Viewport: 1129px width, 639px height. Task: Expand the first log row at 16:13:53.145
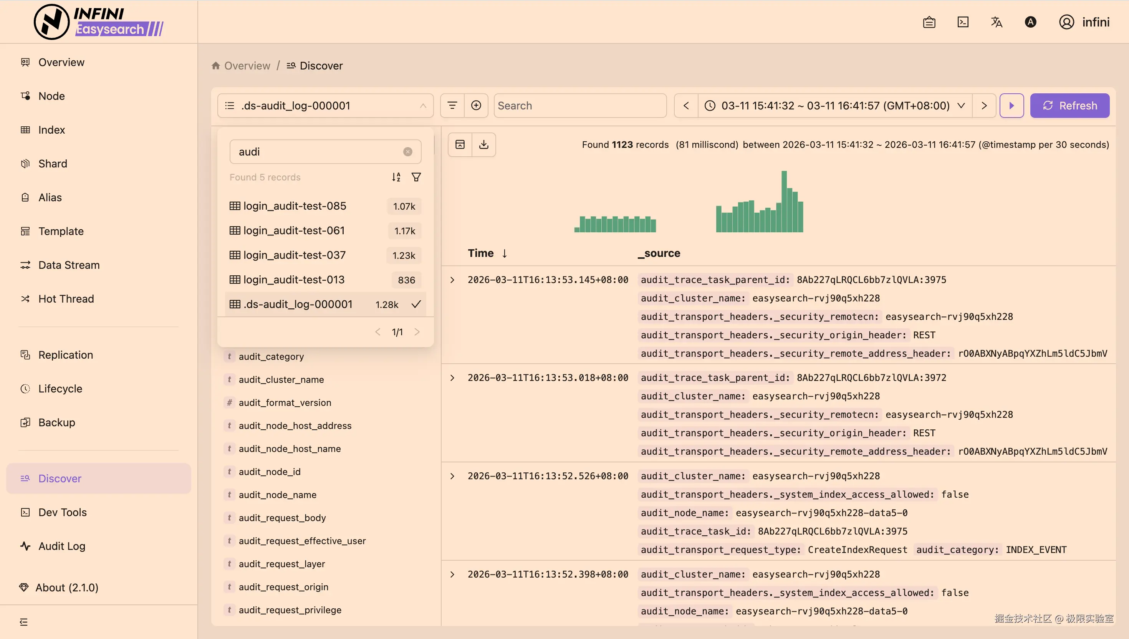point(452,280)
